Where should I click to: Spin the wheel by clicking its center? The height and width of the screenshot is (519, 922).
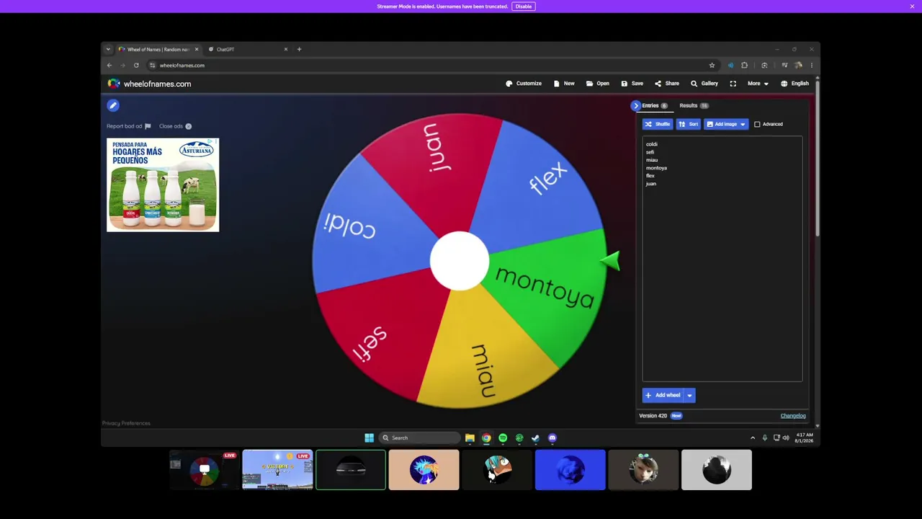tap(460, 261)
